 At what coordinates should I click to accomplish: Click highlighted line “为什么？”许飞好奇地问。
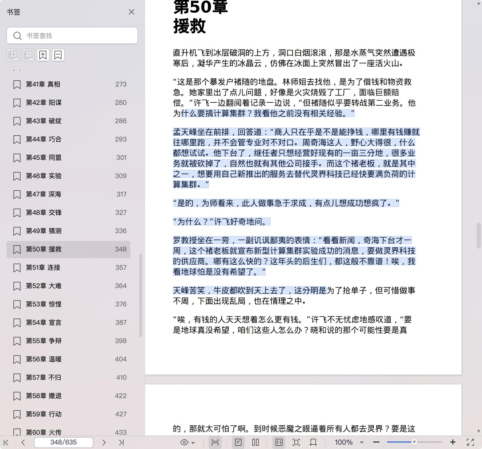(x=222, y=222)
